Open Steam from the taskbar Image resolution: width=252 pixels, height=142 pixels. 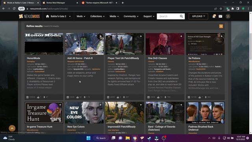click(x=149, y=138)
